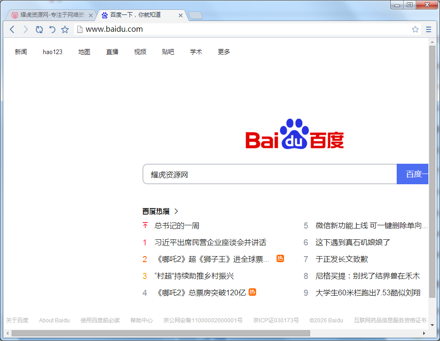440x341 pixels.
Task: Click the Baidu logo
Action: point(294,134)
